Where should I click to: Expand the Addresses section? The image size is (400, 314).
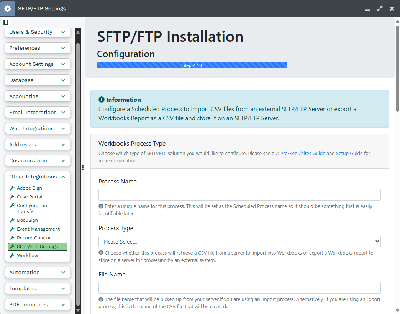tap(38, 144)
